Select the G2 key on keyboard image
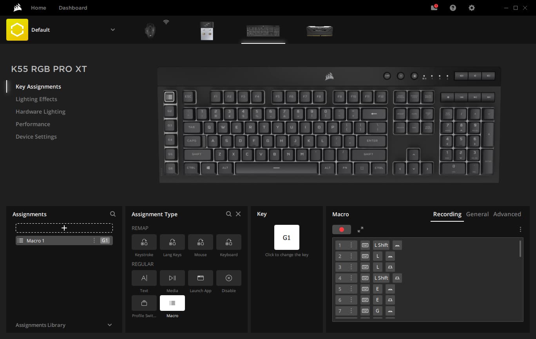The image size is (536, 339). [170, 111]
